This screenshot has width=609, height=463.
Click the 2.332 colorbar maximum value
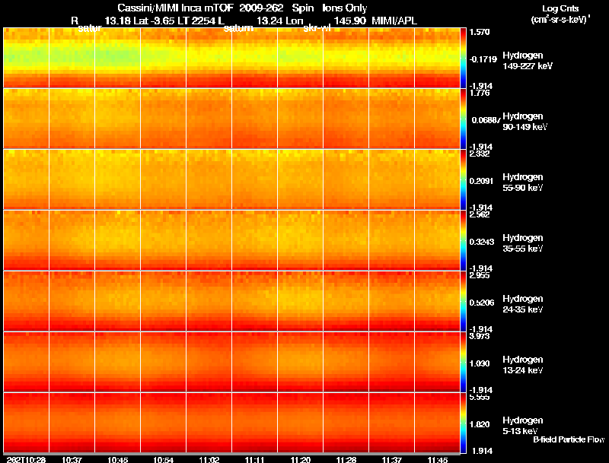(x=480, y=154)
